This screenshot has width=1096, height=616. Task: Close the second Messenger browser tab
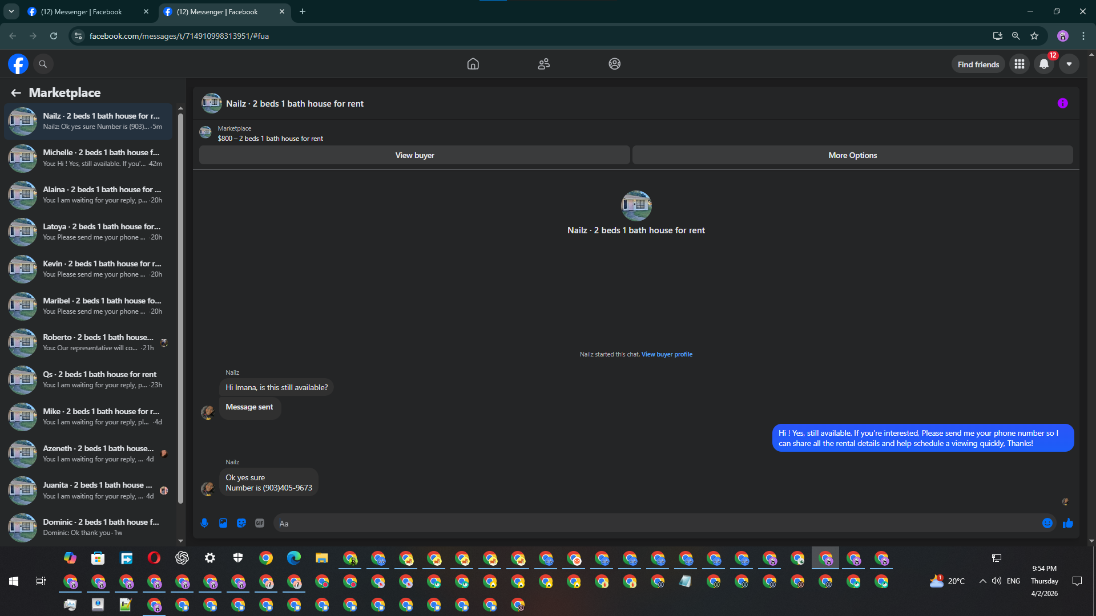[282, 12]
